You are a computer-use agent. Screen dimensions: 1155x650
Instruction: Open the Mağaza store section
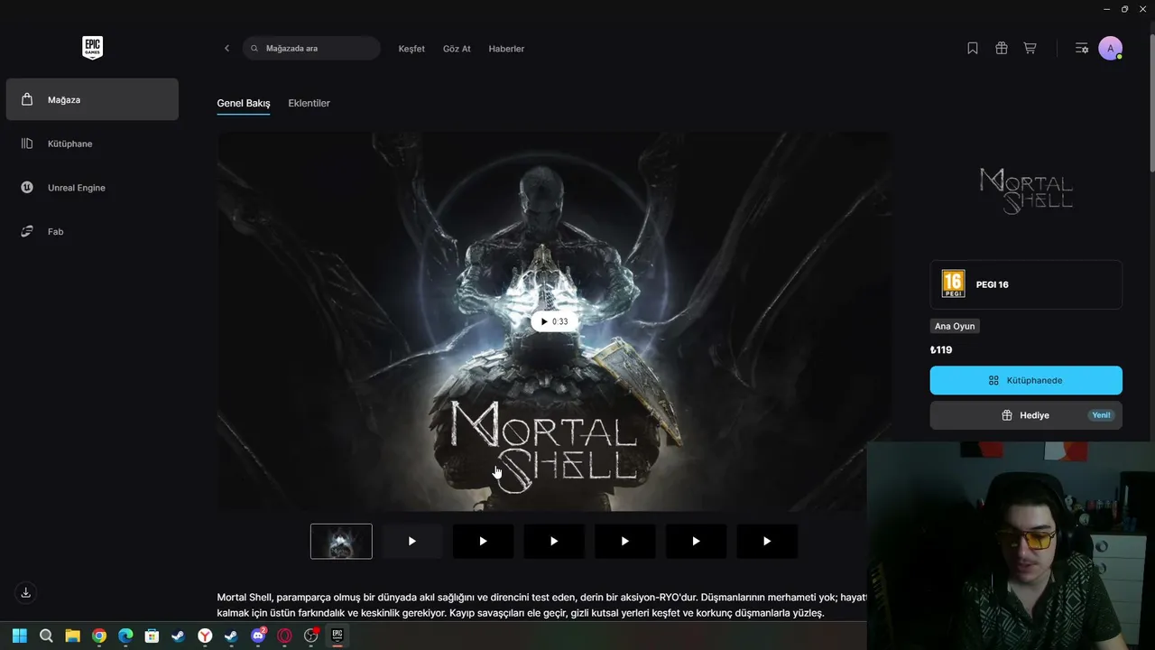[x=92, y=99]
